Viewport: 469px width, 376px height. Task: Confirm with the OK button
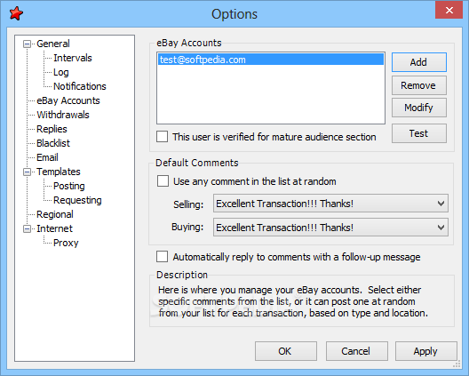pyautogui.click(x=286, y=351)
